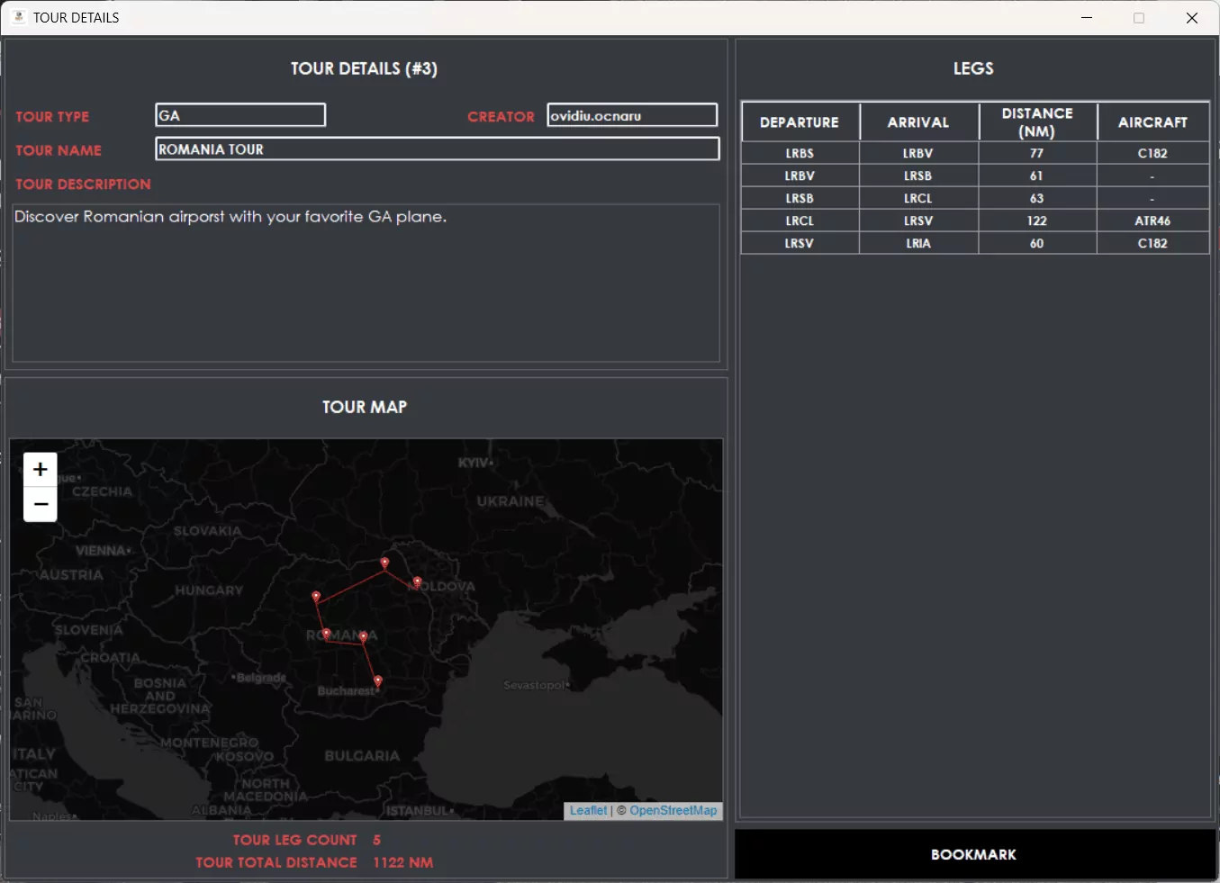Zoom out on the tour map
This screenshot has width=1220, height=883.
(40, 504)
